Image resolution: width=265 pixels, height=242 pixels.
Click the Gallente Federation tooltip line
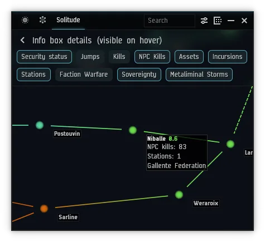177,166
